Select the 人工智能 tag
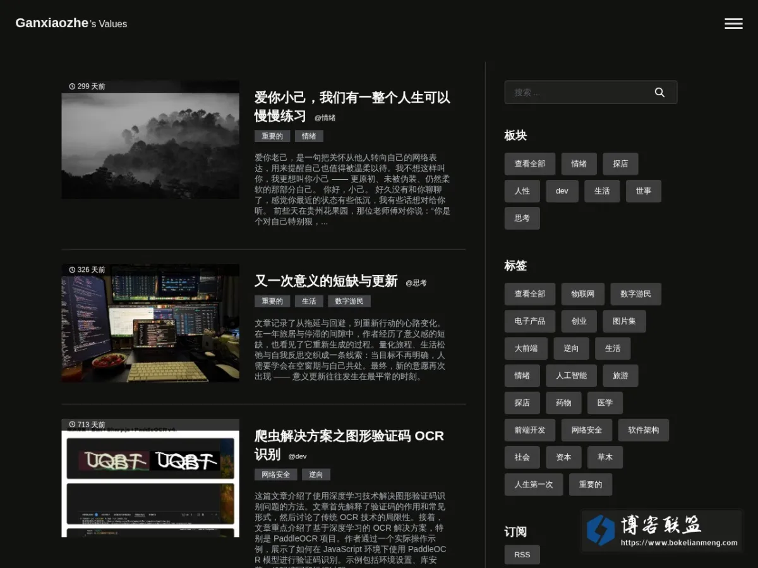Image resolution: width=758 pixels, height=568 pixels. tap(572, 376)
